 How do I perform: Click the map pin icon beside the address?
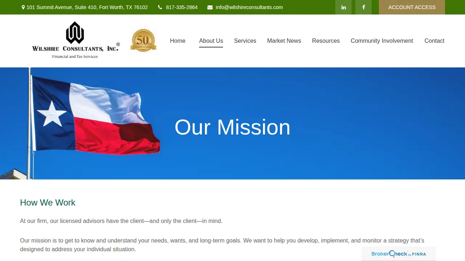(x=23, y=7)
